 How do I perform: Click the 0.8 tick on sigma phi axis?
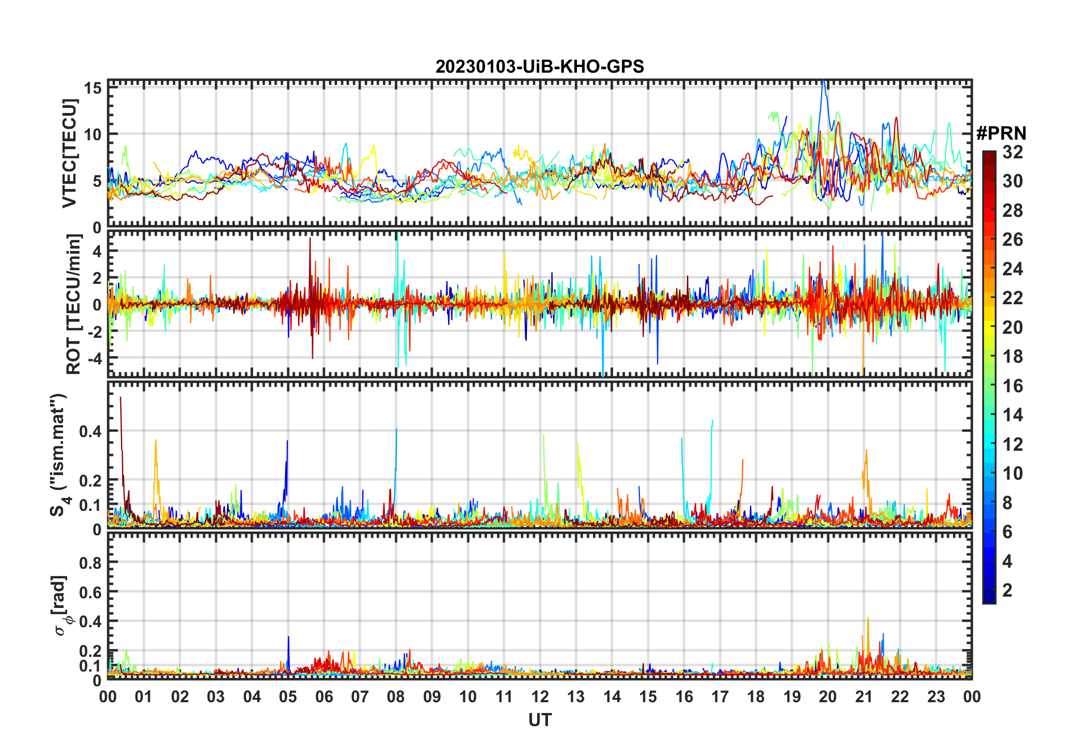tap(90, 563)
